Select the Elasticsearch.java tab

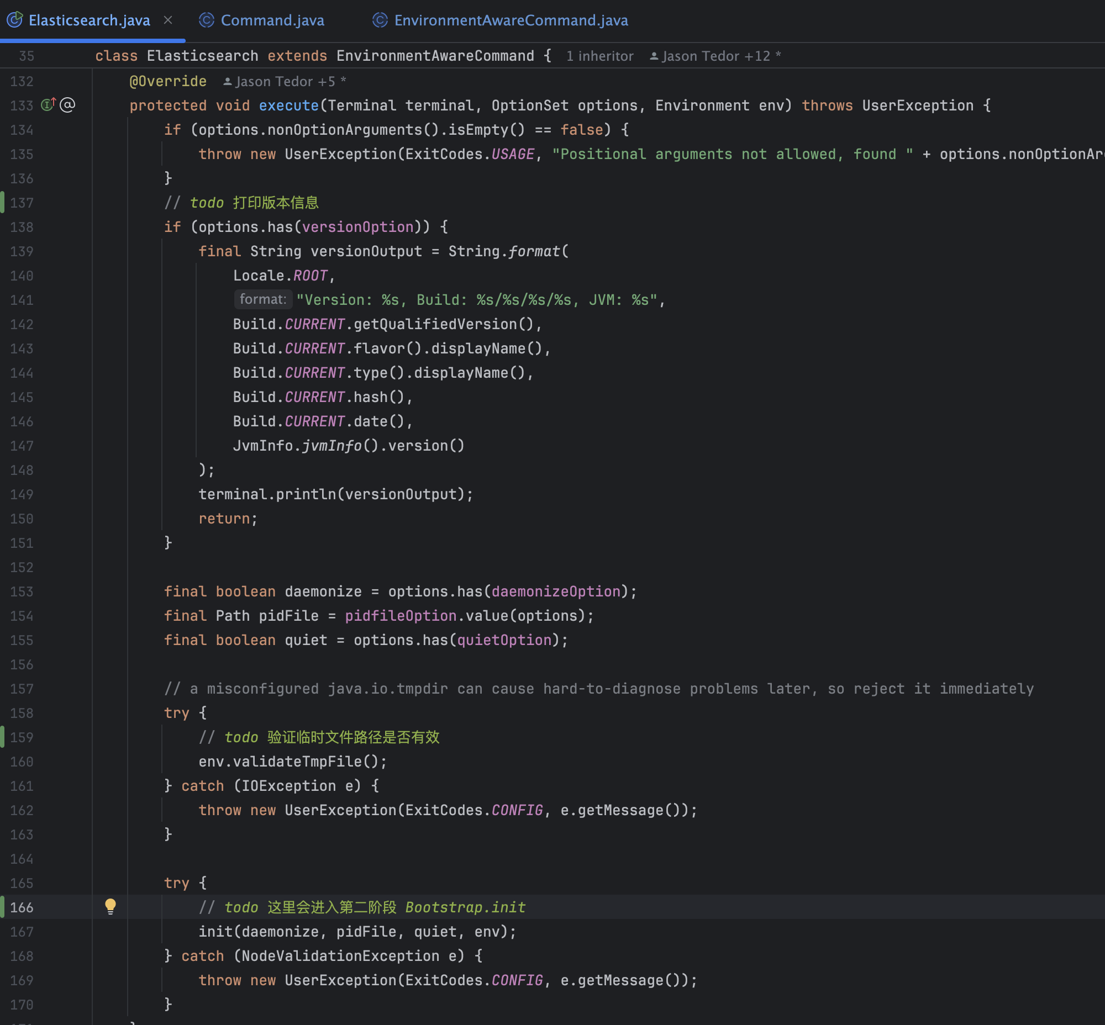click(89, 20)
